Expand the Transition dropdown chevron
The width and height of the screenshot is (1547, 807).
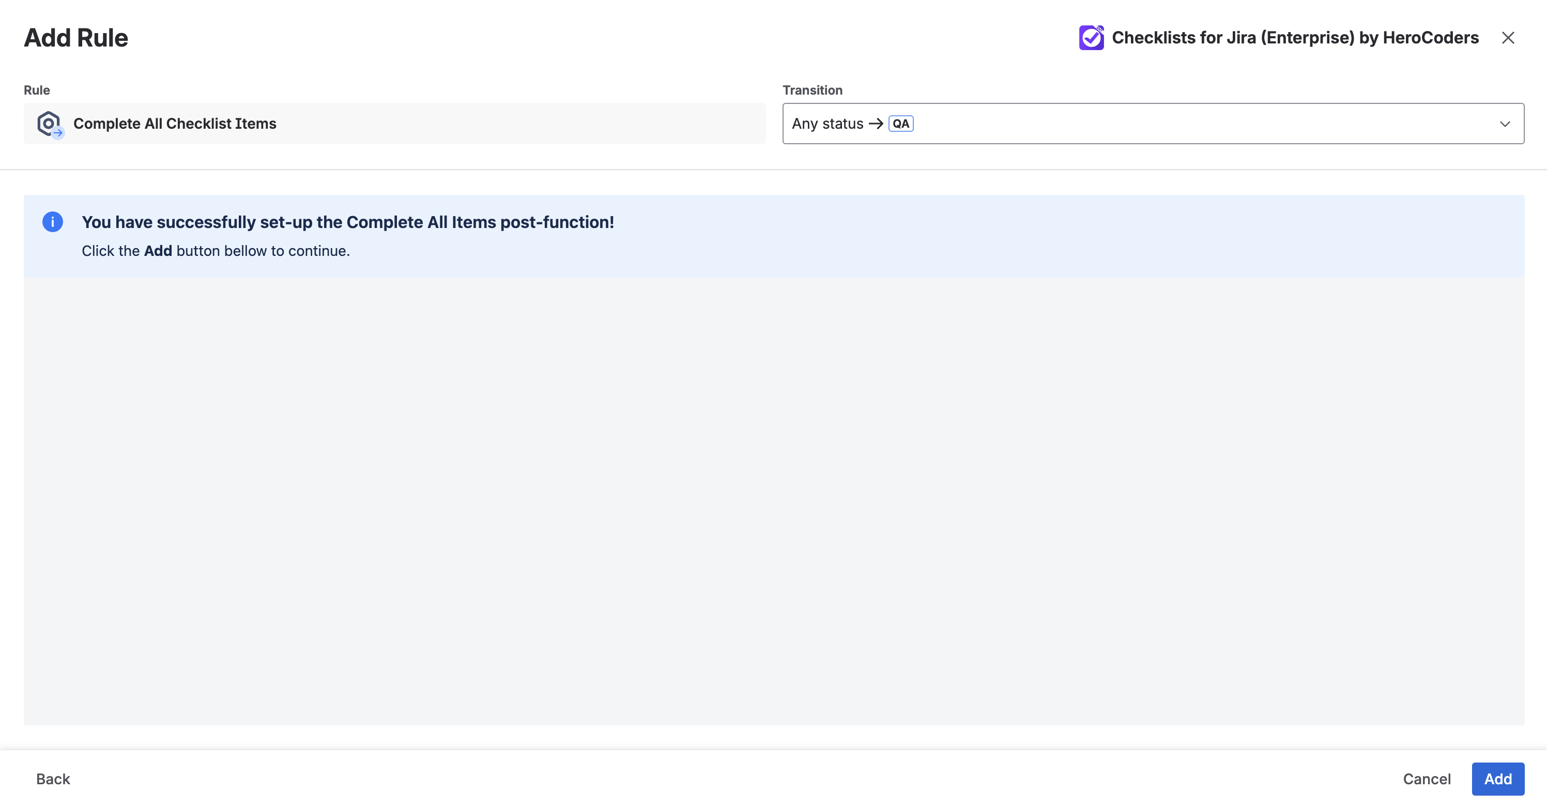point(1505,124)
